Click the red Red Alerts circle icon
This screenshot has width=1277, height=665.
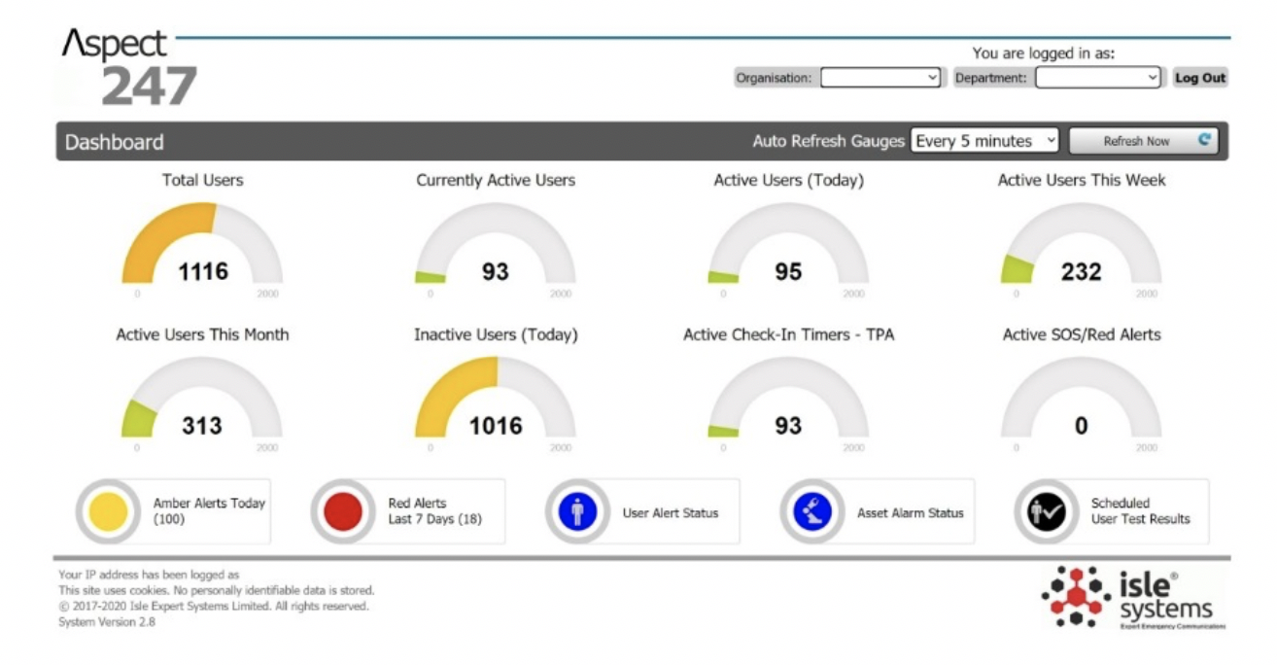click(343, 511)
